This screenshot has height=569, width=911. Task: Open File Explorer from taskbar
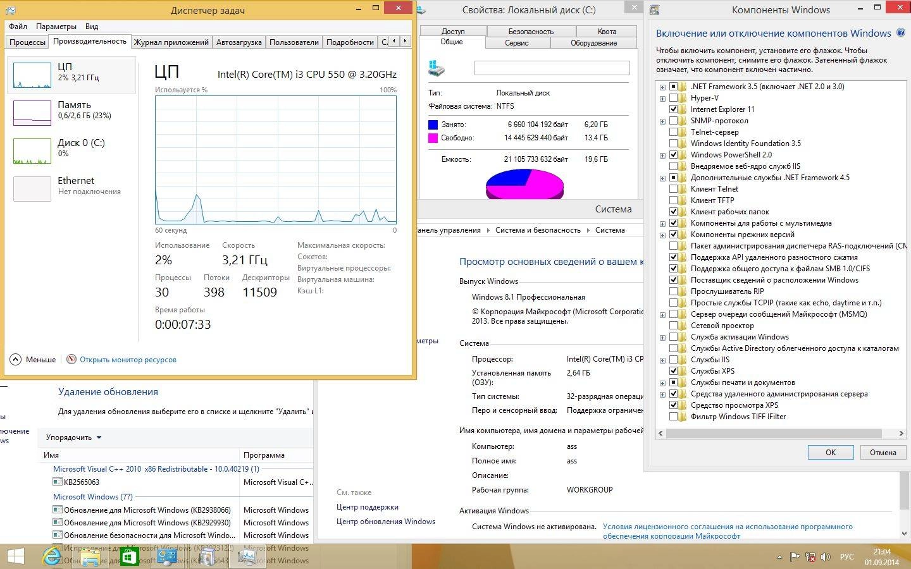click(90, 557)
